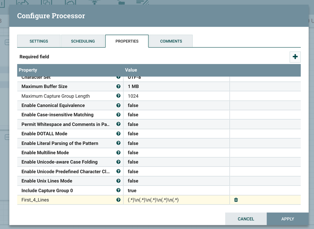Switch to the Settings tab
Image resolution: width=314 pixels, height=229 pixels.
(x=39, y=41)
